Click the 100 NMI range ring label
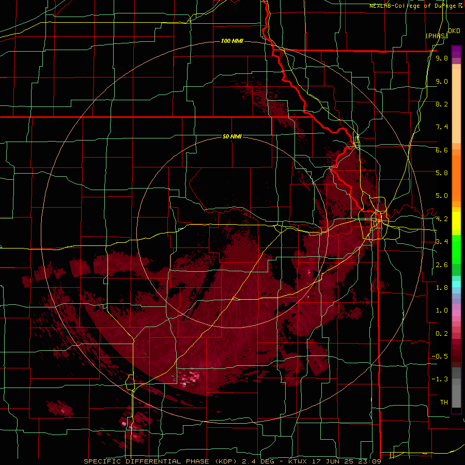The image size is (465, 465). click(x=232, y=41)
